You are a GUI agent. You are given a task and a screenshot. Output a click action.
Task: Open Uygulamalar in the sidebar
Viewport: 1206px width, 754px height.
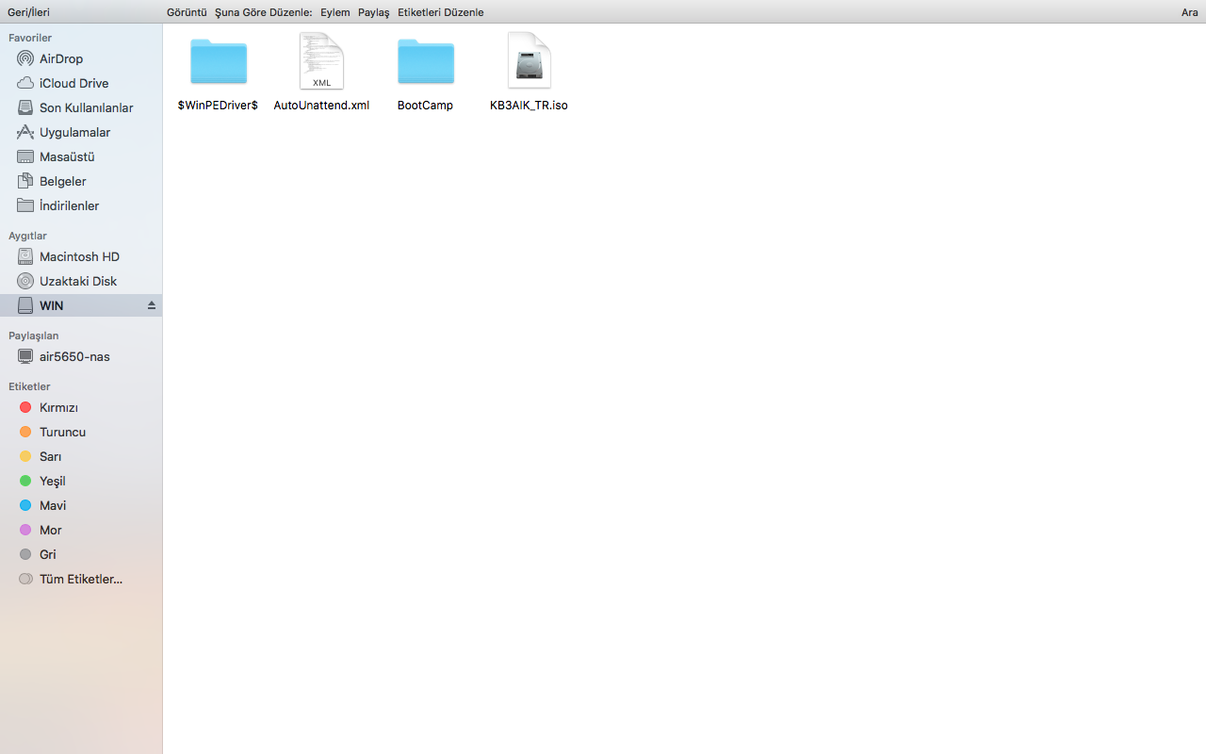[75, 132]
